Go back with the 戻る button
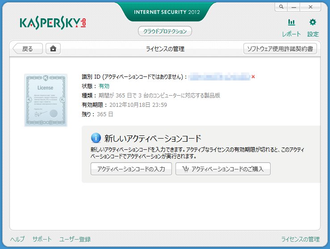Screen dimensions: 330x249 [x=28, y=49]
